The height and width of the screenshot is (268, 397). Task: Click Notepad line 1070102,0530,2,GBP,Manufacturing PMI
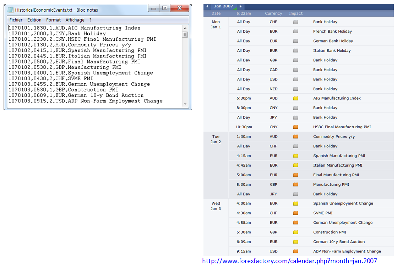coord(65,67)
